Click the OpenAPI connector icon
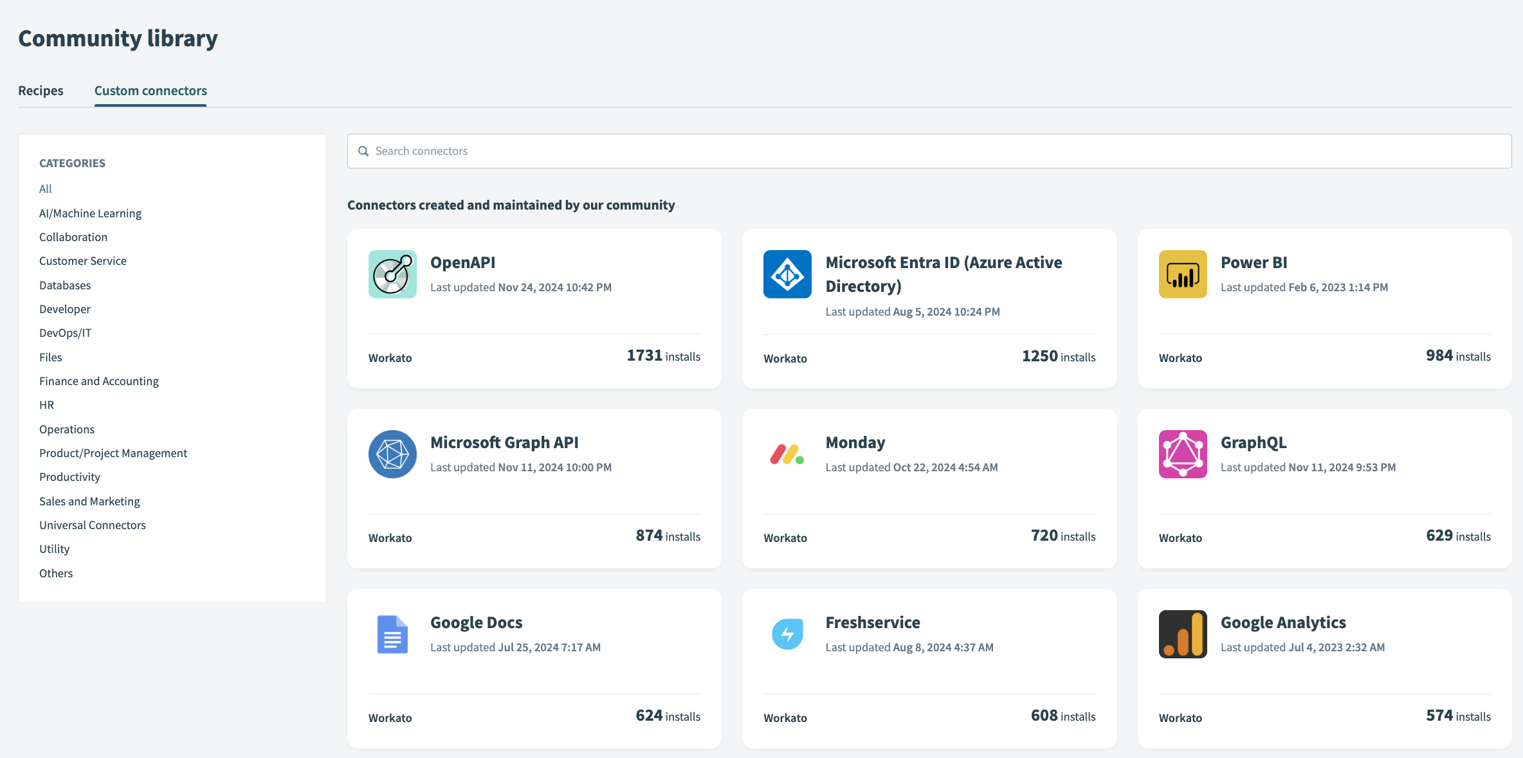This screenshot has height=758, width=1523. 392,274
